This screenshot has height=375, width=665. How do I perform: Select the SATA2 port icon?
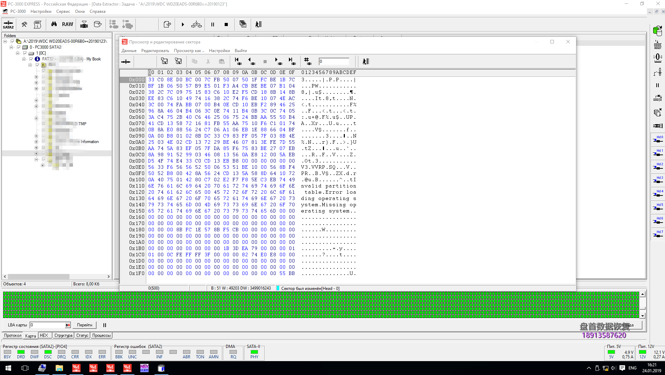8,24
